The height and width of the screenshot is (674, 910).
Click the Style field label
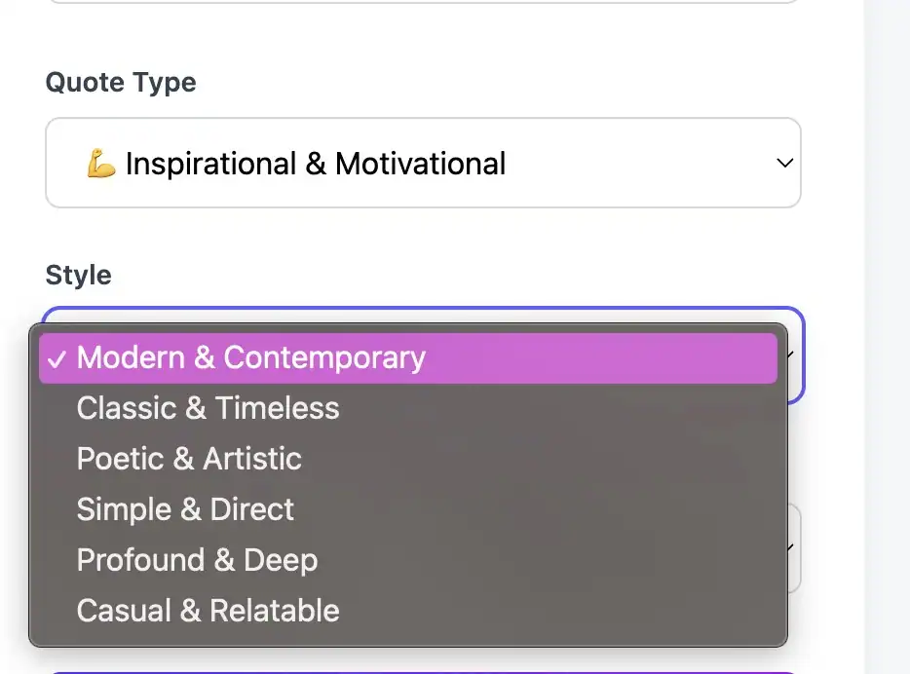[x=78, y=275]
